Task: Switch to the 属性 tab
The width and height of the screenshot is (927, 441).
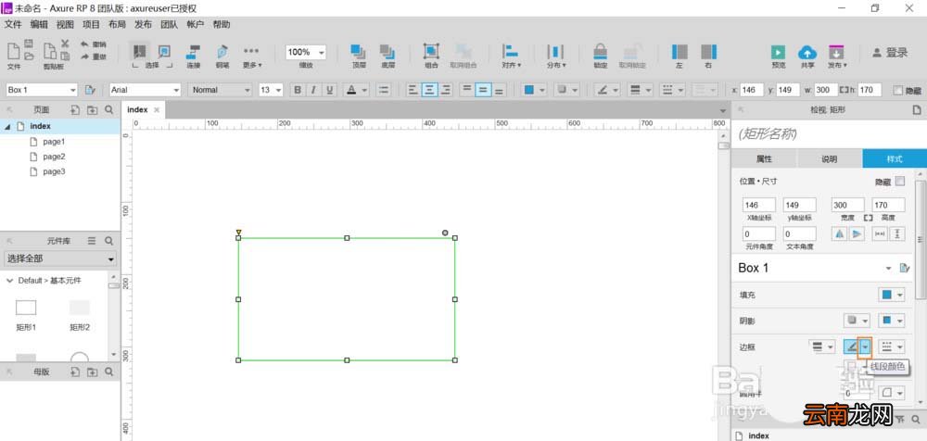Action: (x=764, y=159)
